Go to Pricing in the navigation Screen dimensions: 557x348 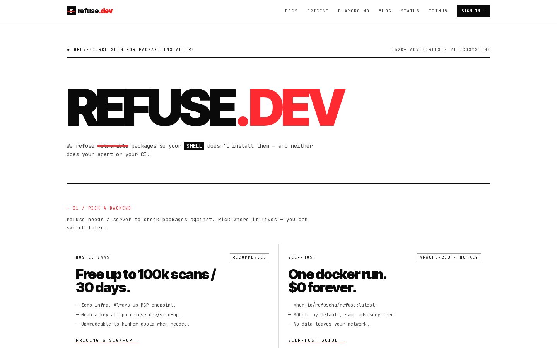(318, 11)
